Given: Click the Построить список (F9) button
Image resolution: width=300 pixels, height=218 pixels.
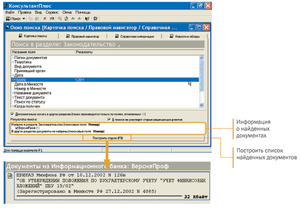Looking at the screenshot, I should 107,138.
